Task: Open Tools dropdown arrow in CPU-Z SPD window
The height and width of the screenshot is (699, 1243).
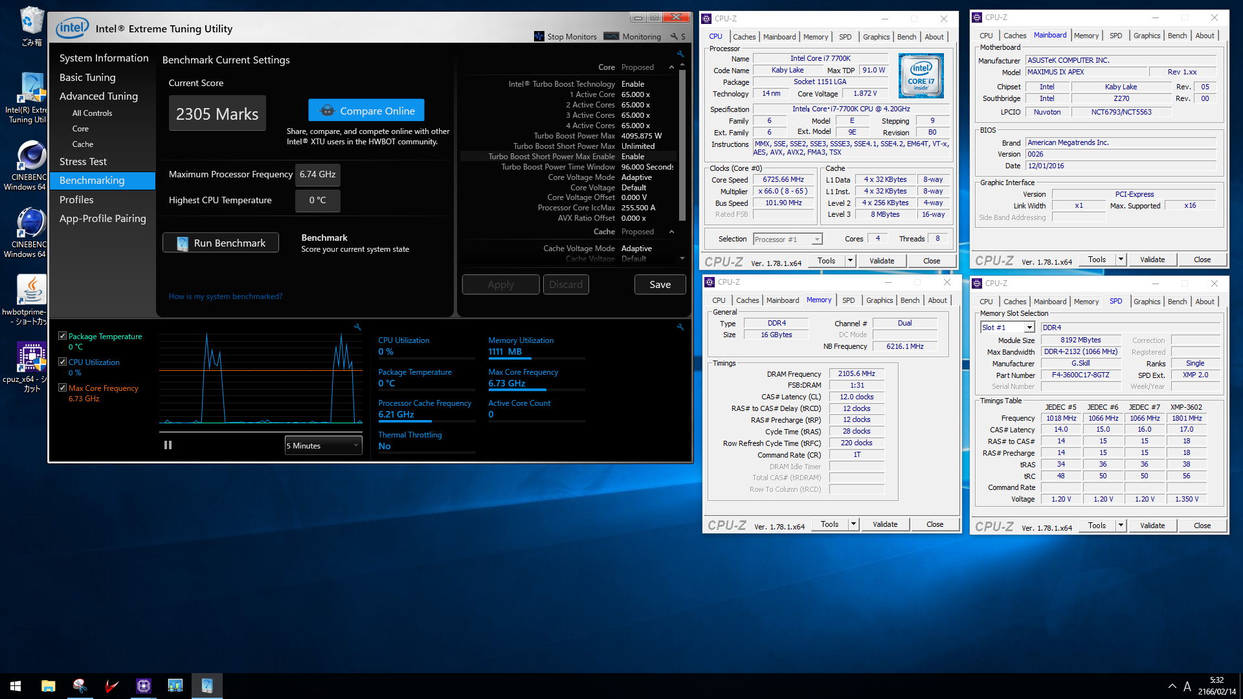Action: point(1121,526)
